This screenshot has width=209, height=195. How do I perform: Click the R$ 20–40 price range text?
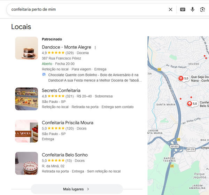pyautogui.click(x=84, y=96)
